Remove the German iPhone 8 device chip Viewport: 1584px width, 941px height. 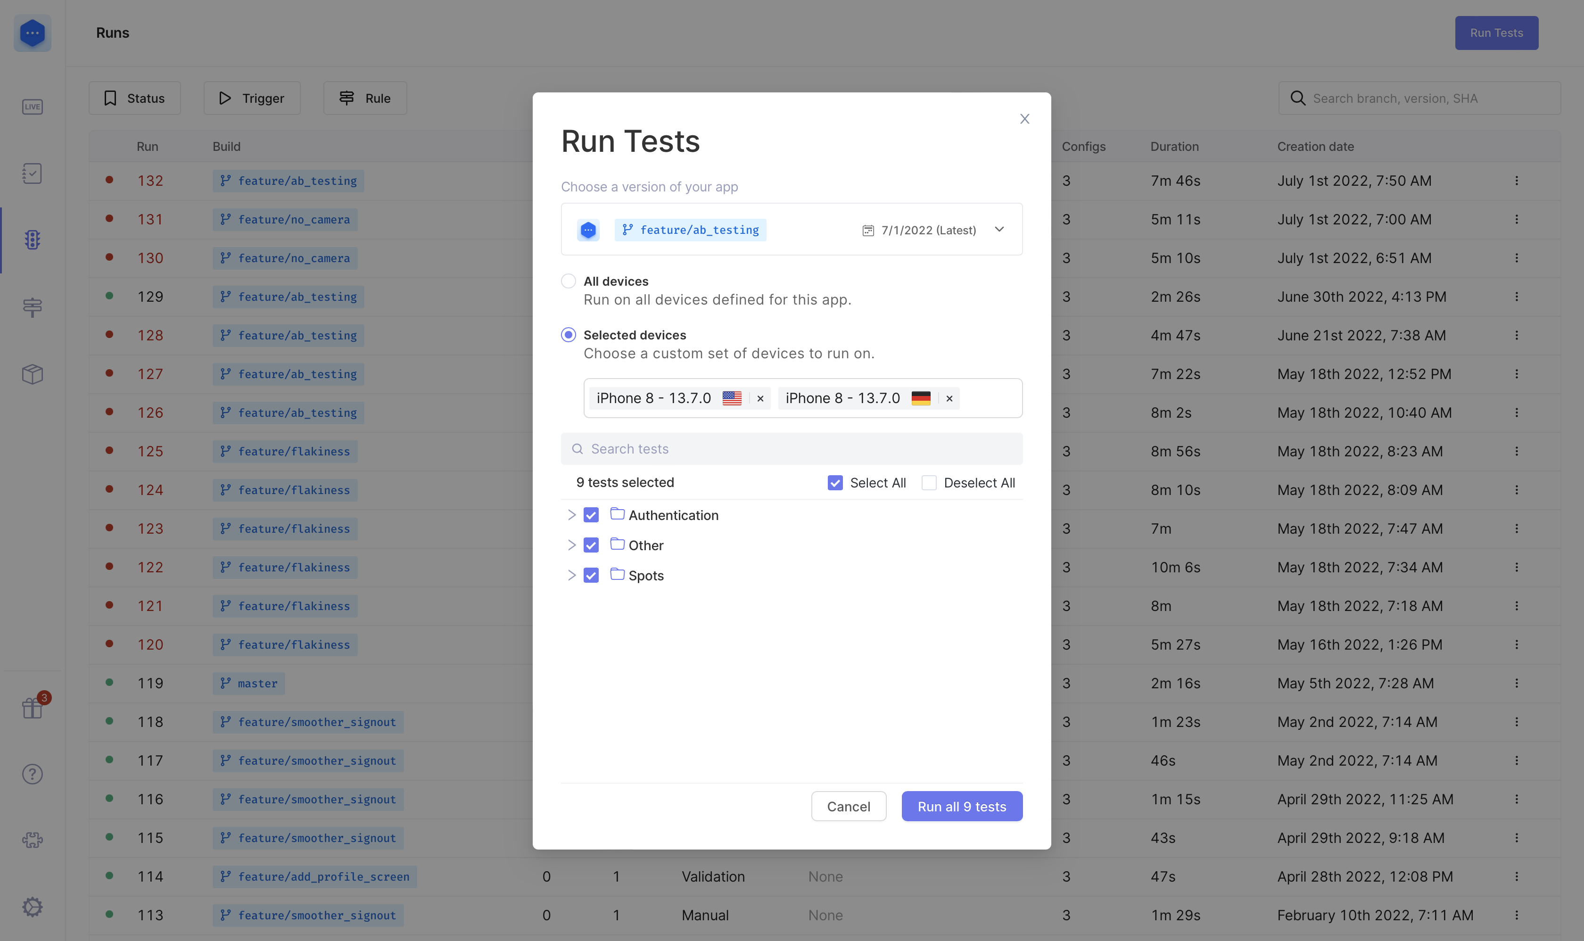click(949, 399)
